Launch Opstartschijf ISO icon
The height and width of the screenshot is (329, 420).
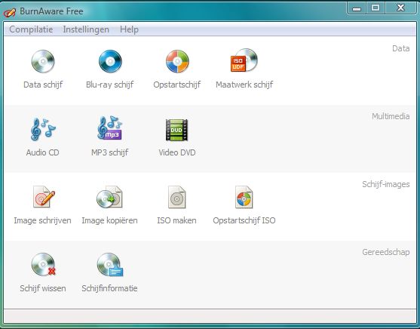(x=244, y=197)
